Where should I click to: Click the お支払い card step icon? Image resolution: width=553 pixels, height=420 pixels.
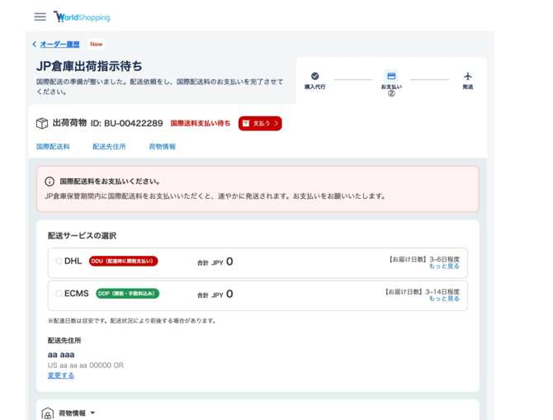coord(391,76)
